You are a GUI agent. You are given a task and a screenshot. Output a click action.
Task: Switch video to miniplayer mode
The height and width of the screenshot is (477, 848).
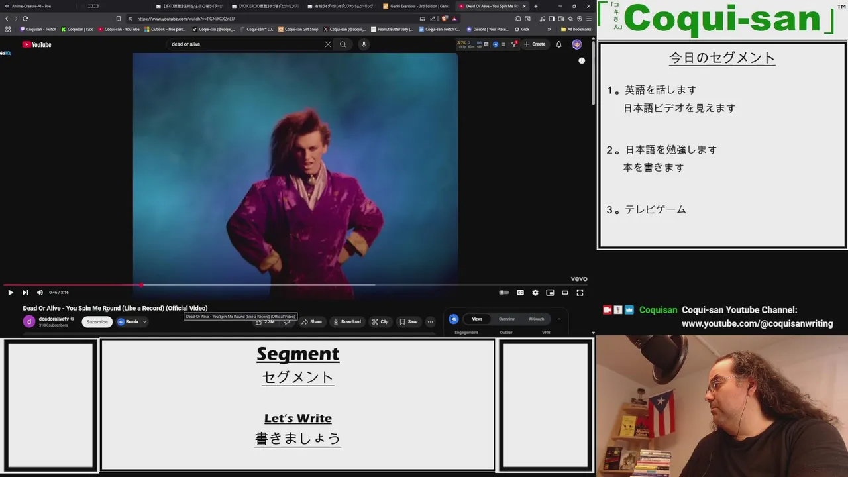click(550, 292)
